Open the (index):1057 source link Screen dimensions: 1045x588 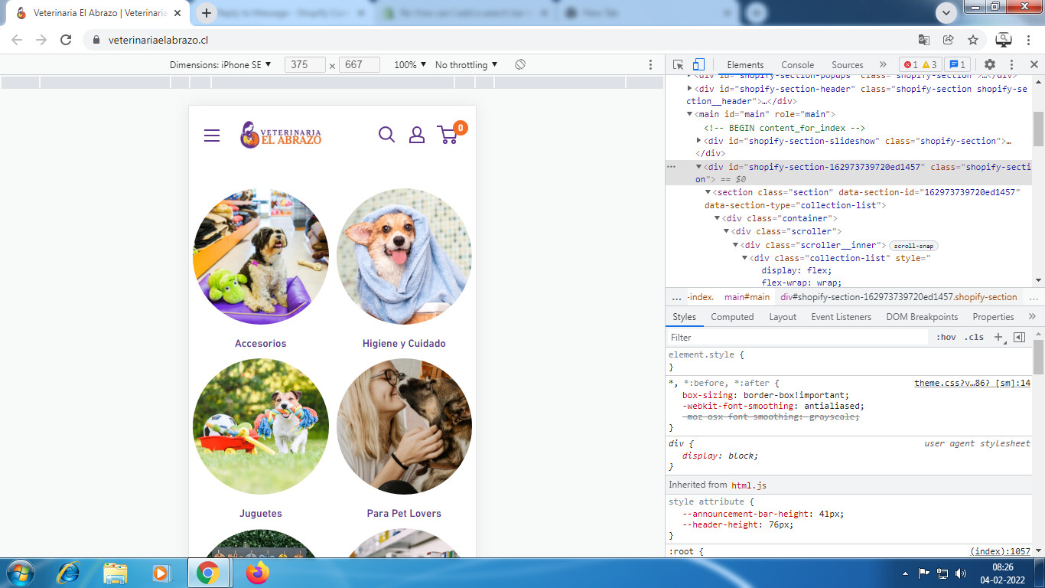pos(1000,551)
